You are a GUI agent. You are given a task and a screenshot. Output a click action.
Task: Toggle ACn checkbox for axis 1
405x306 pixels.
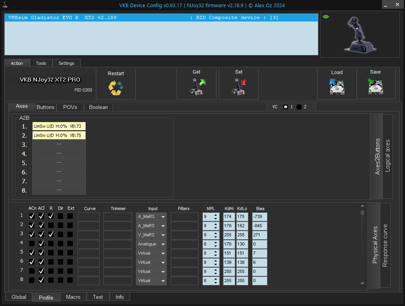tap(32, 216)
